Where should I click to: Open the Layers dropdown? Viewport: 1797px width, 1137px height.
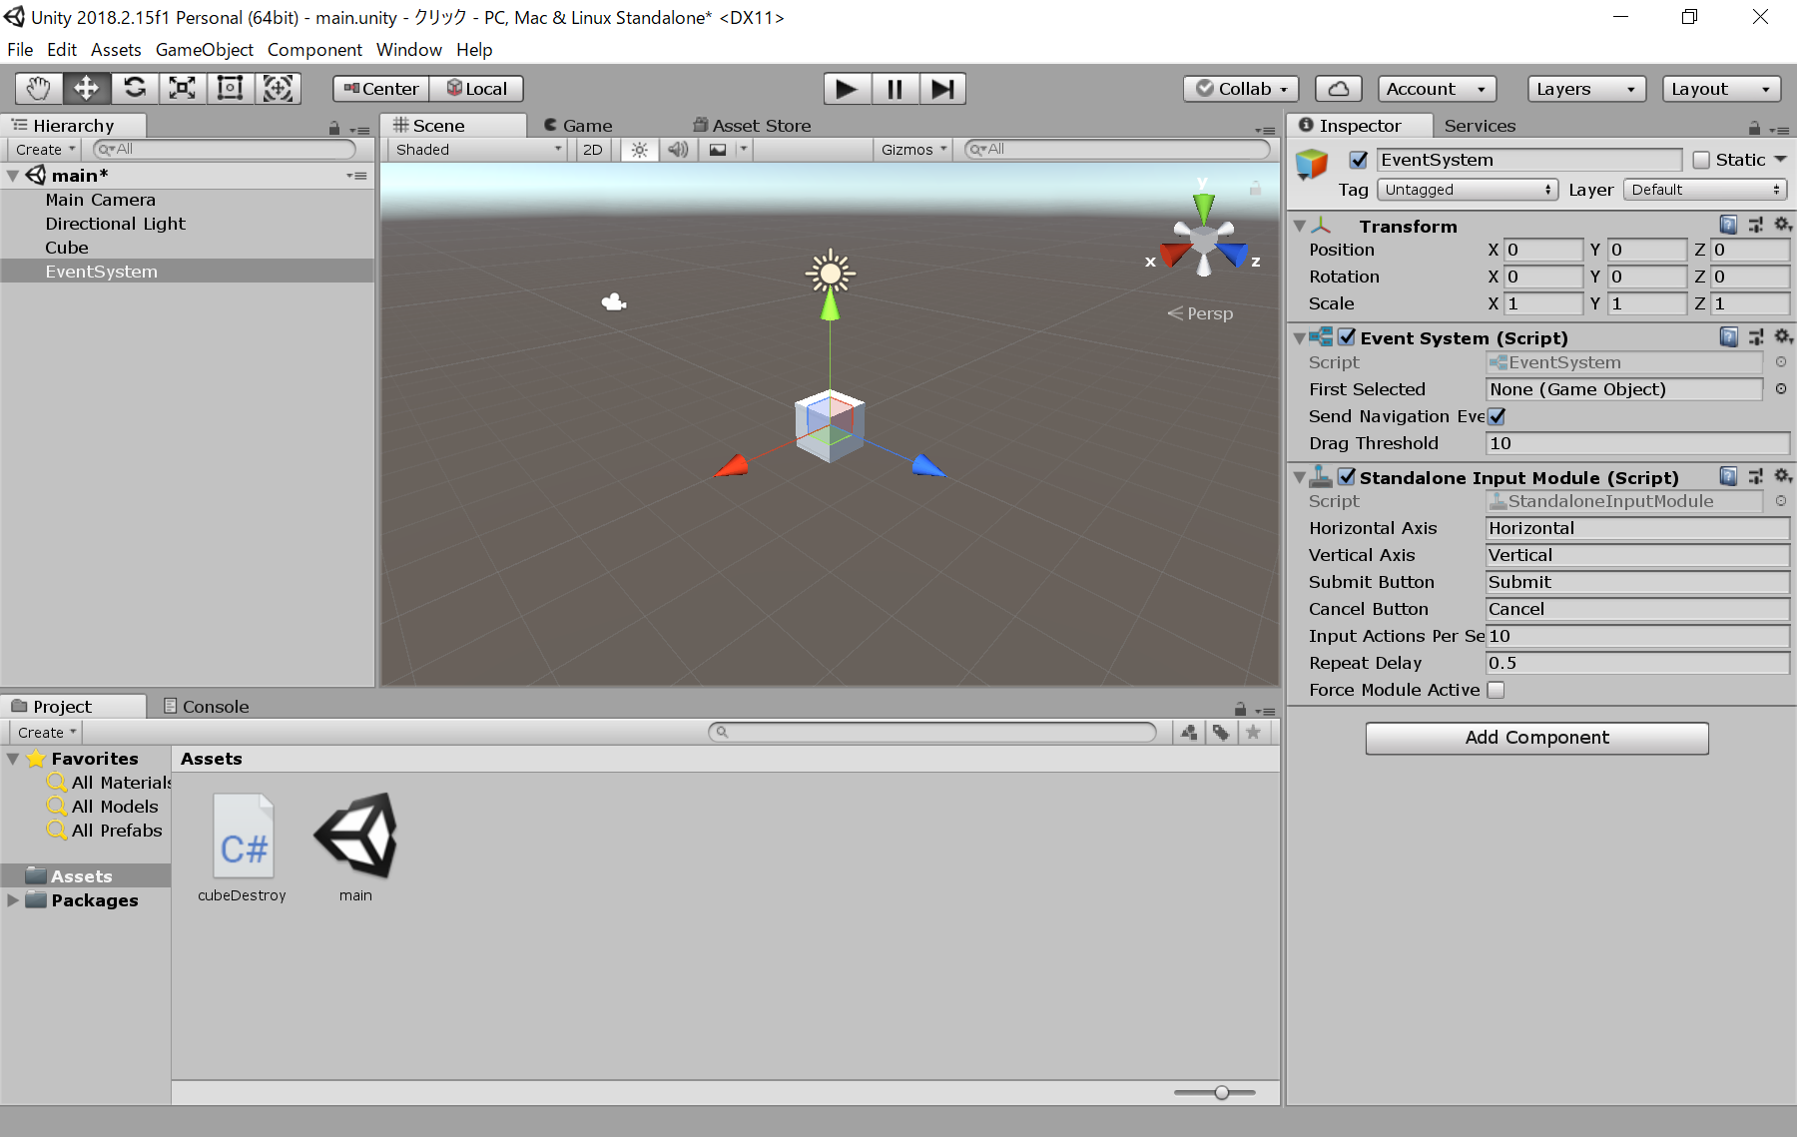(1586, 89)
